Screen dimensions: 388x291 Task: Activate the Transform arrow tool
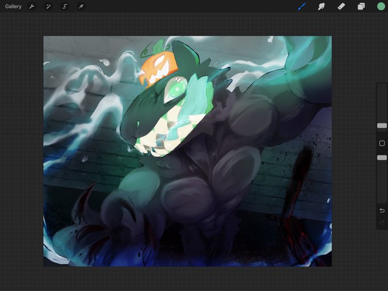[81, 6]
